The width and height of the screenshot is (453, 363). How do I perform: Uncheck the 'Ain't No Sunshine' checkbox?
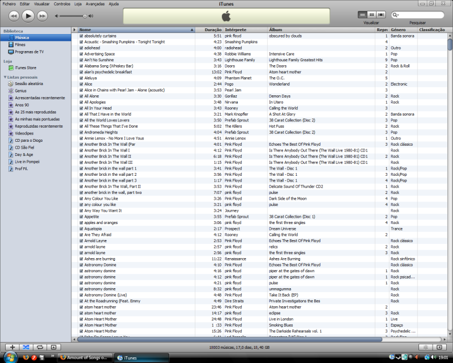point(81,60)
